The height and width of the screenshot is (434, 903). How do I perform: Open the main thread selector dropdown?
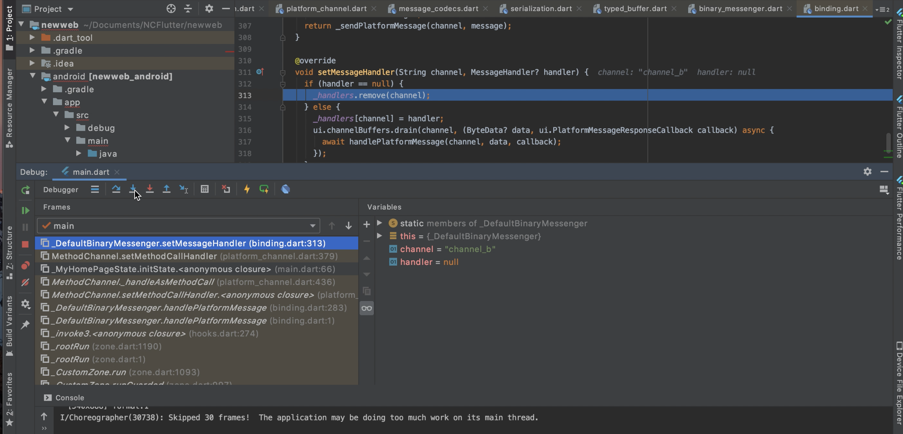[x=313, y=226]
